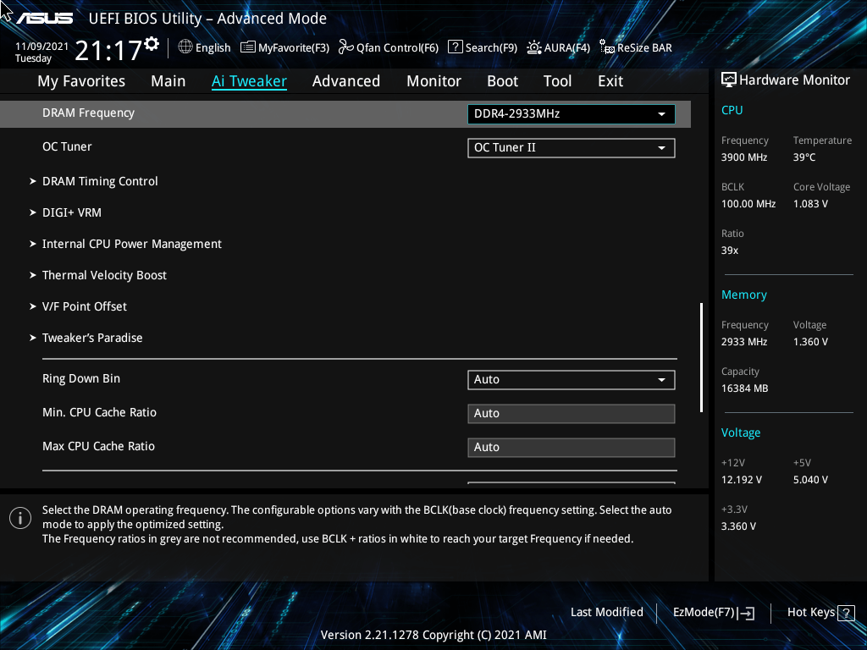Click the 11/09/2021 date text
The height and width of the screenshot is (650, 867).
pyautogui.click(x=41, y=47)
